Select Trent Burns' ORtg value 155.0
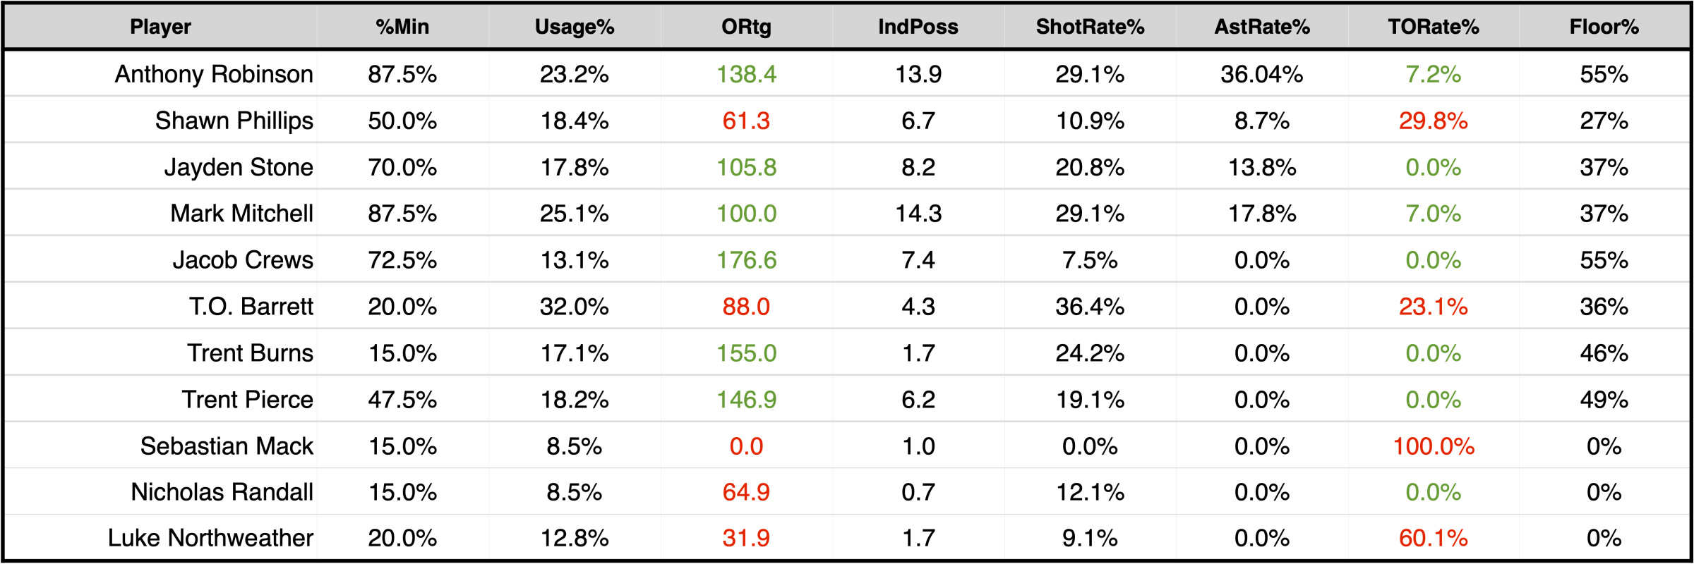Screen dimensions: 1694x564 pyautogui.click(x=746, y=353)
